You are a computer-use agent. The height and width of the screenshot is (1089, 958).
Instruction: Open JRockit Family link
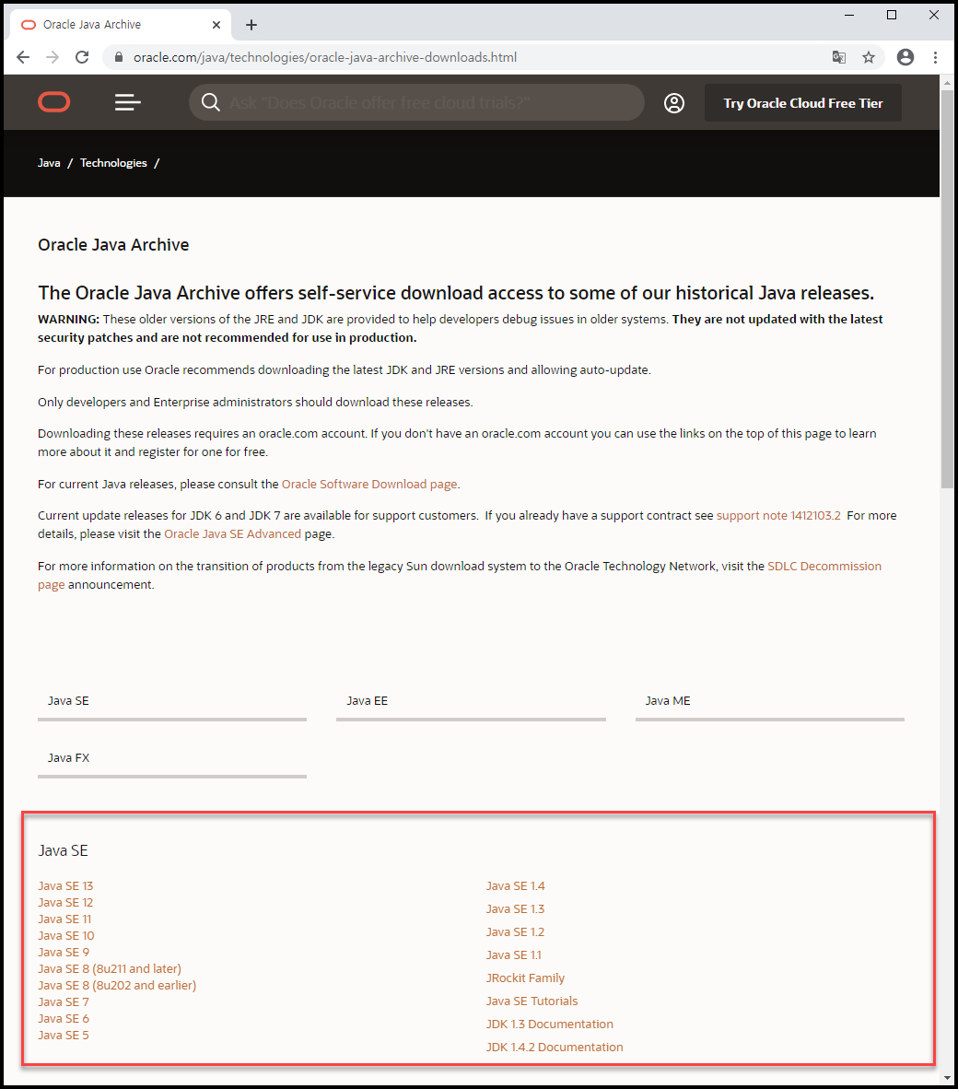coord(525,978)
